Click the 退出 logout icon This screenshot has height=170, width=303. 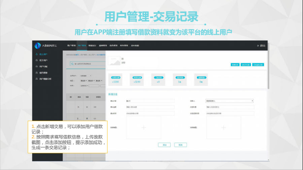(258, 45)
